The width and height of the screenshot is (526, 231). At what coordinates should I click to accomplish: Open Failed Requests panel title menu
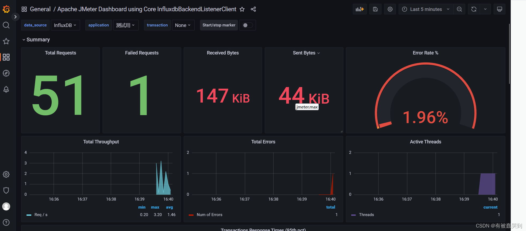coord(142,53)
